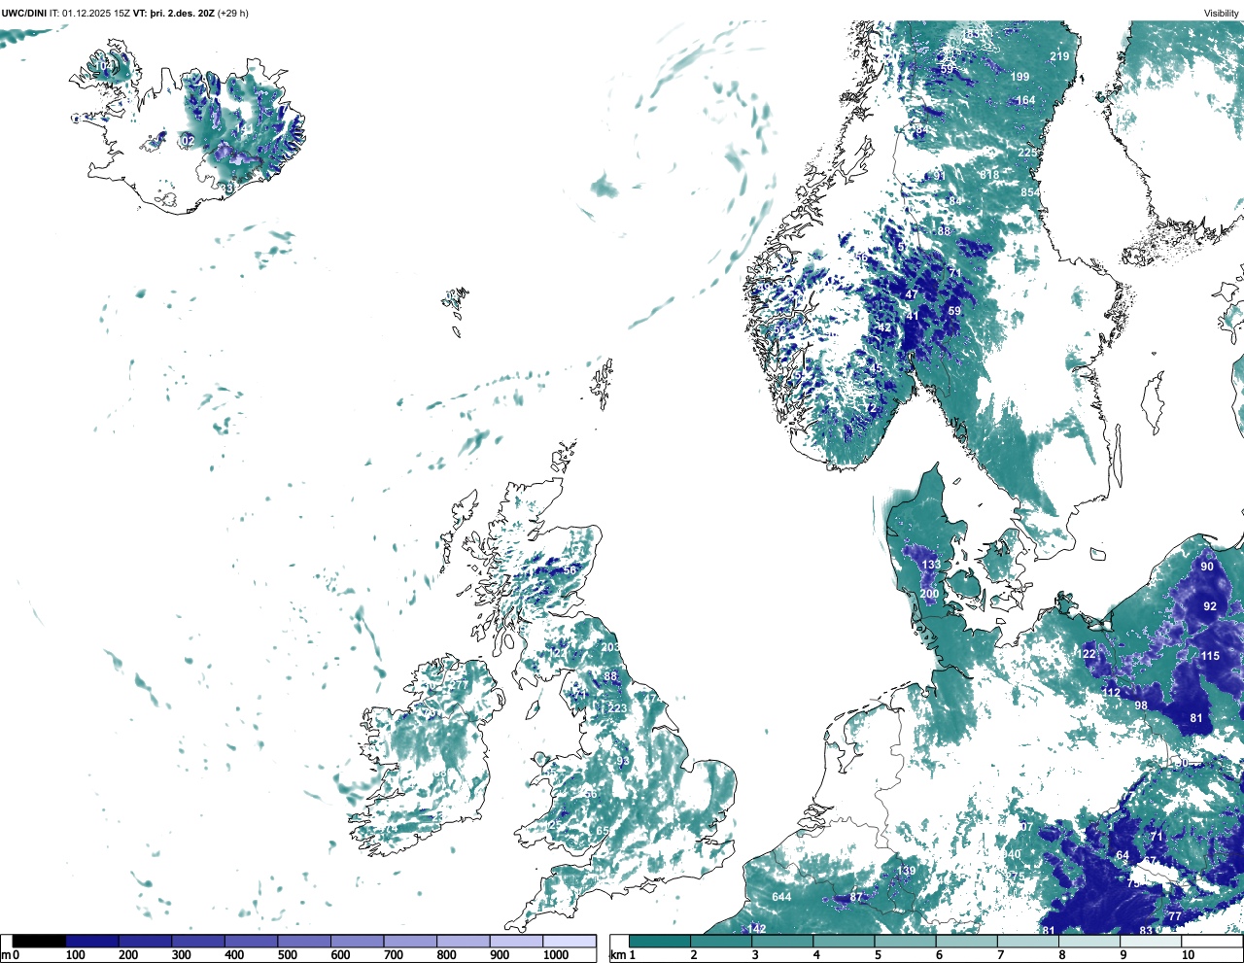The height and width of the screenshot is (963, 1244).
Task: Click the 'km' unit label of the legend
Action: [x=616, y=955]
